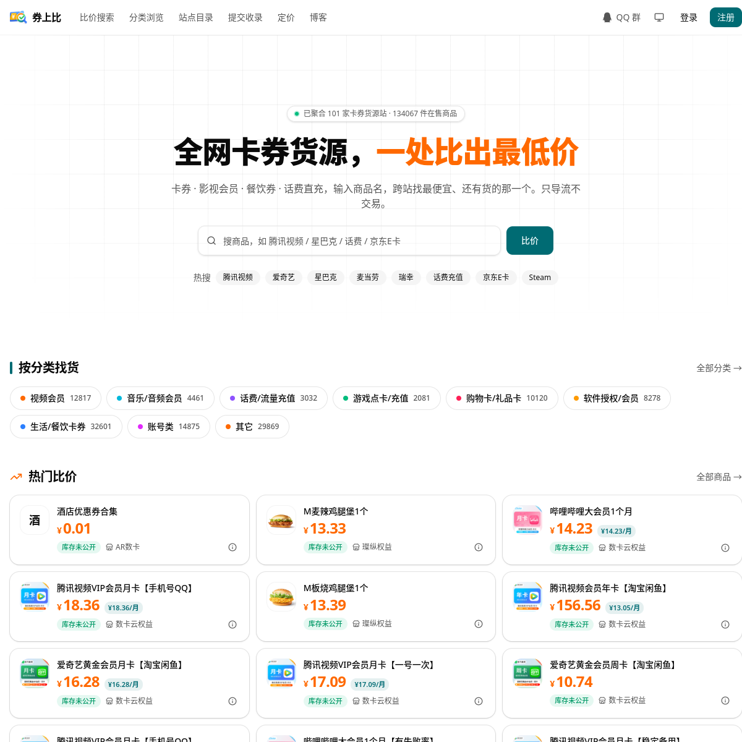This screenshot has height=742, width=742.
Task: Open 分类浏览 in the navigation
Action: pos(147,17)
